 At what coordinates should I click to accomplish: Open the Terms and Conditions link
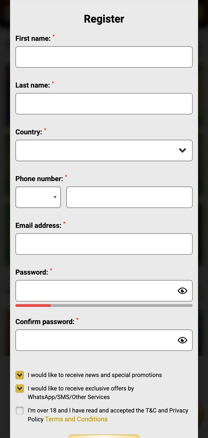(76, 419)
